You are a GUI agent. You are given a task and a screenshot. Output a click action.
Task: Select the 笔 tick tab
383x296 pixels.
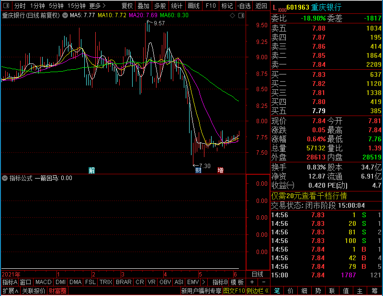tap(277, 291)
